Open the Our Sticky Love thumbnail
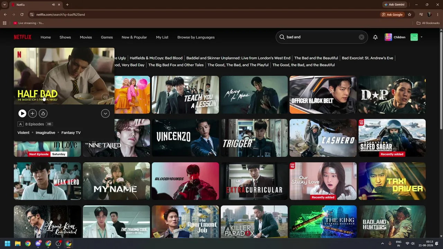The image size is (443, 249). pos(323,181)
